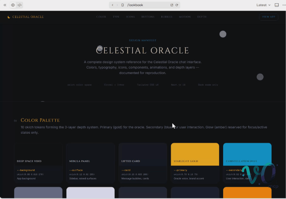
Task: Click the oklch(0.78 0.16 78) value
Action: 186,174
